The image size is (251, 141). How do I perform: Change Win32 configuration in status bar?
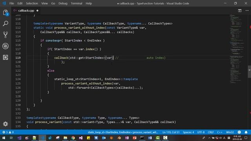click(230, 132)
